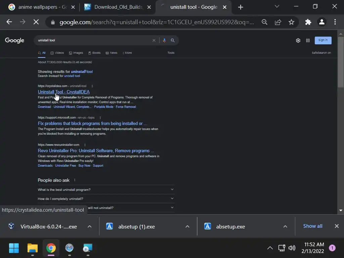Clear the Google search box text

pos(154,40)
